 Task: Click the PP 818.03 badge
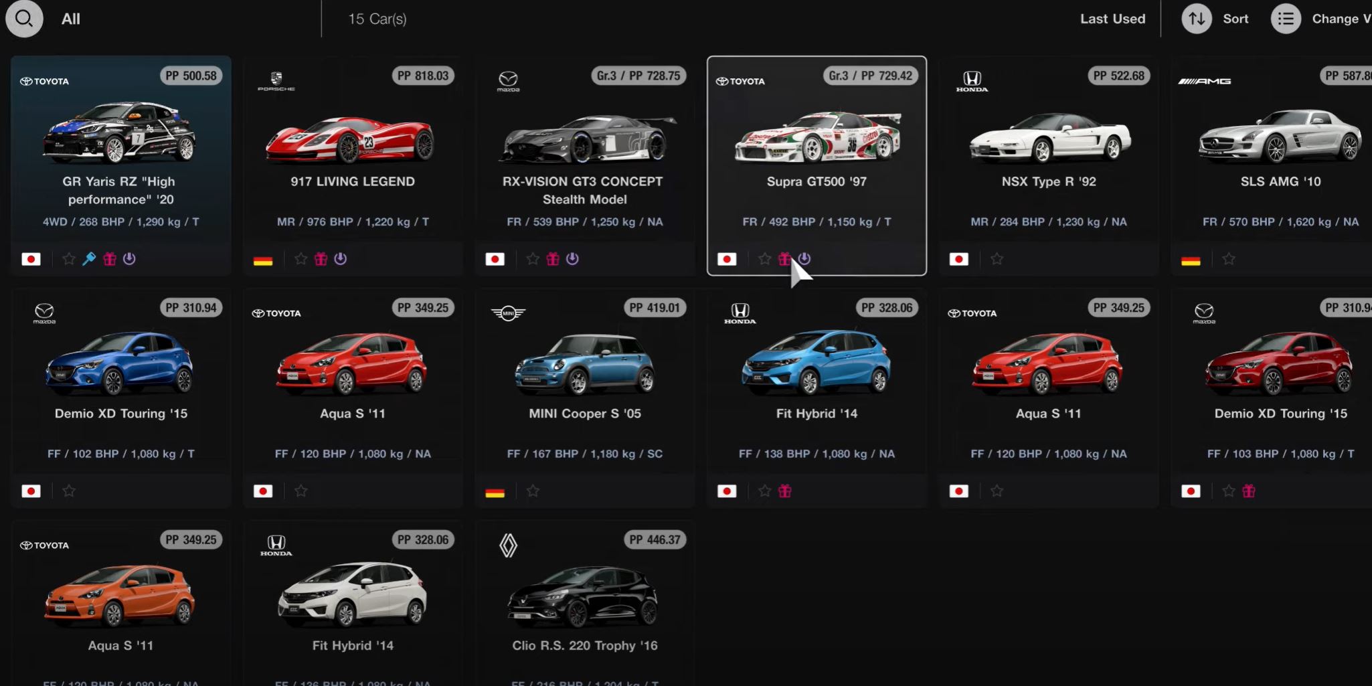click(x=423, y=76)
